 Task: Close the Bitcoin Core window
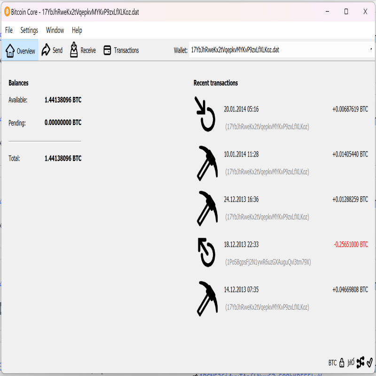pos(365,11)
